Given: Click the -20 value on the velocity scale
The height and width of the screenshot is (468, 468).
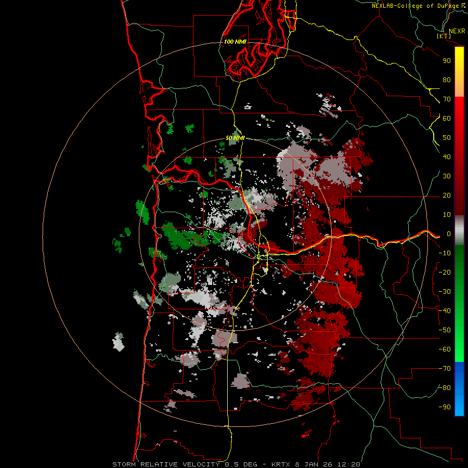Looking at the screenshot, I should (445, 272).
